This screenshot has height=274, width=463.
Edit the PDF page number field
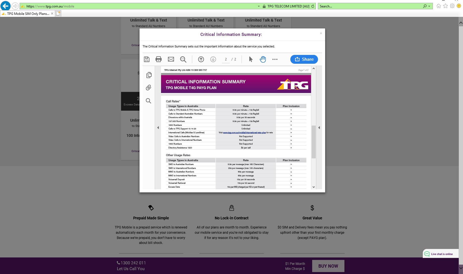[226, 59]
